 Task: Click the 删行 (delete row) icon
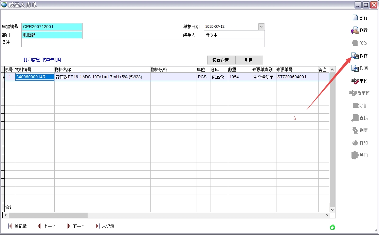355,31
